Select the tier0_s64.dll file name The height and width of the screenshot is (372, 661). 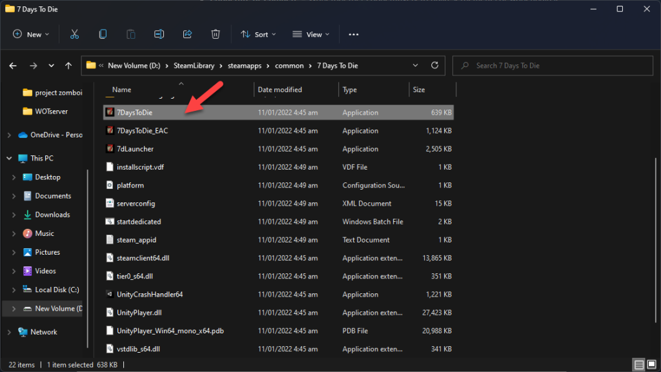point(135,276)
